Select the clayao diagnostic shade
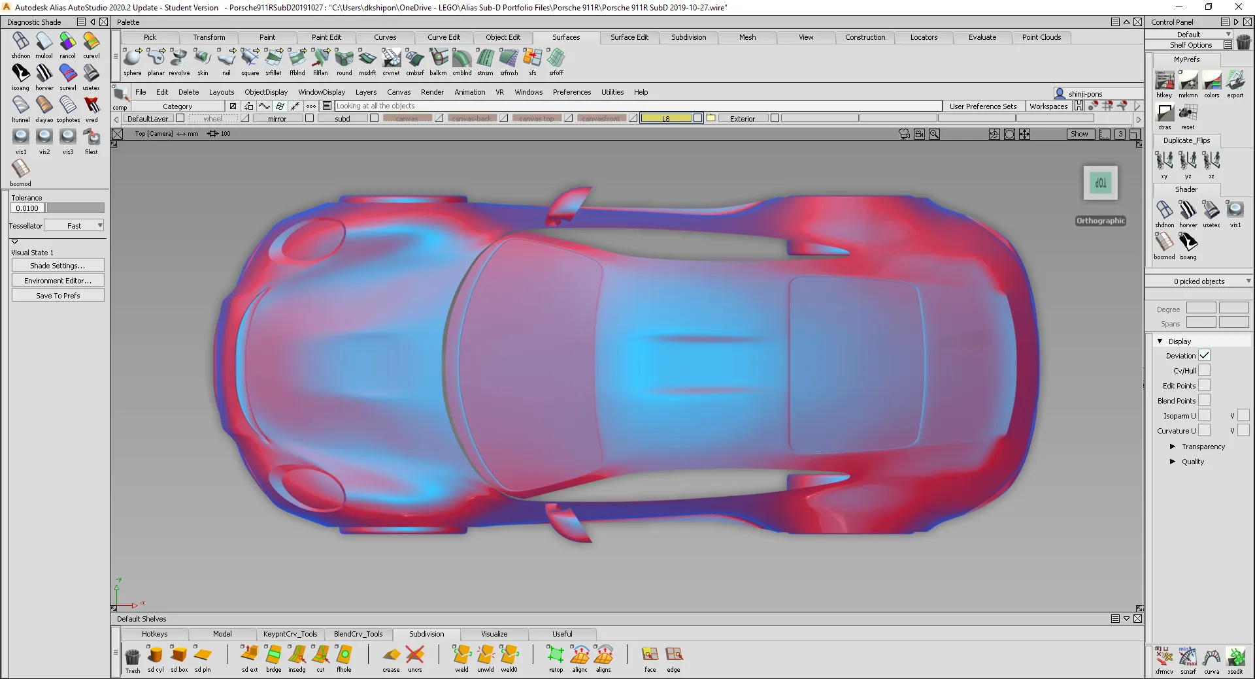 (x=44, y=105)
